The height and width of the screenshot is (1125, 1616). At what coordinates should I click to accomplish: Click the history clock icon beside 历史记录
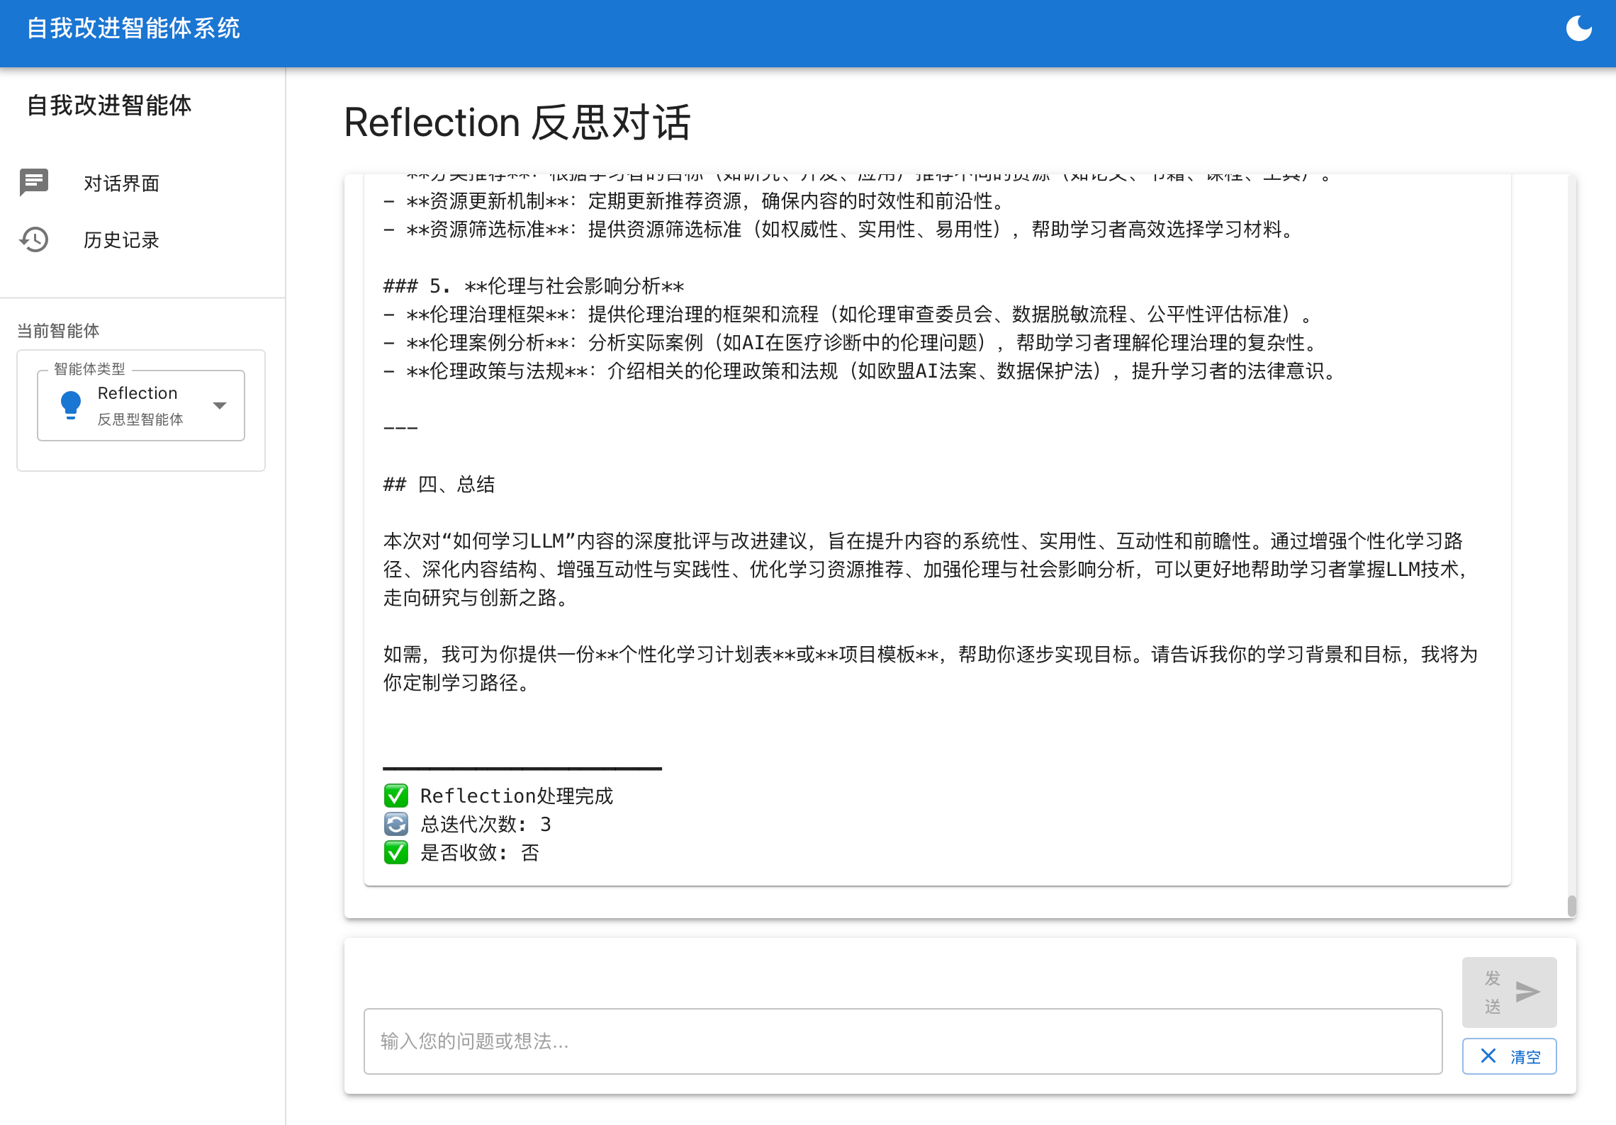coord(34,240)
